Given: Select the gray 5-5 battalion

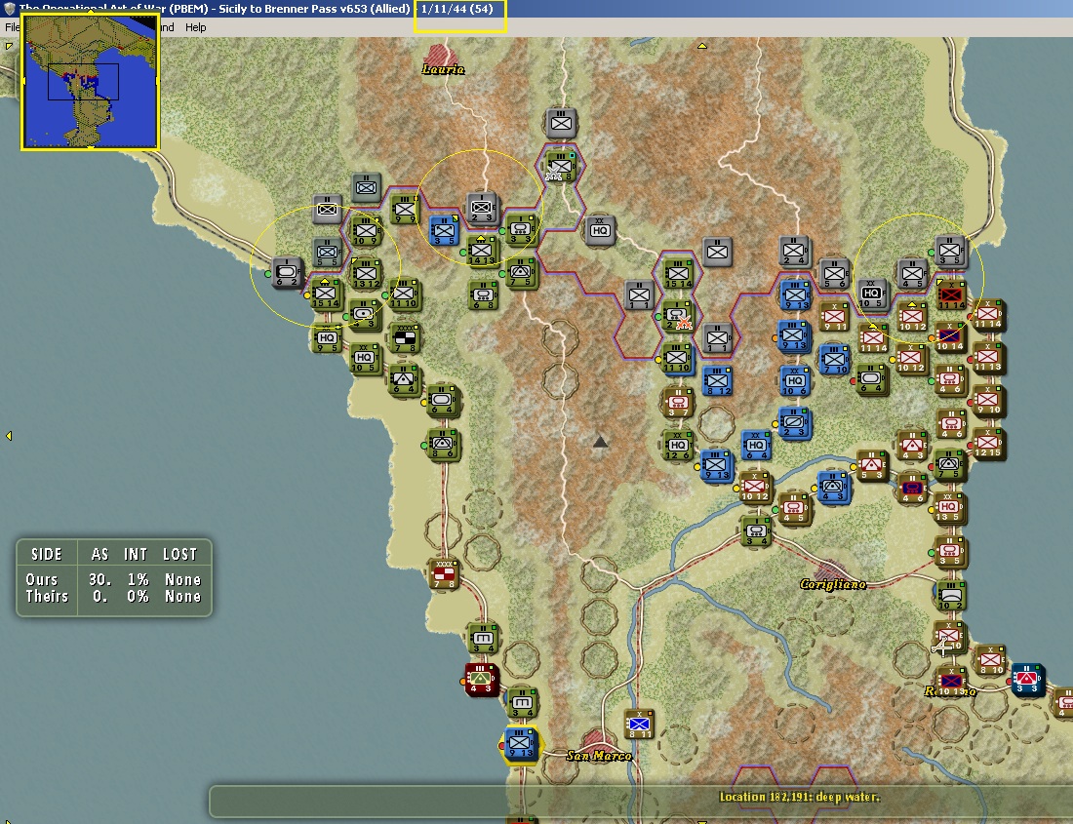Looking at the screenshot, I should click(x=327, y=253).
